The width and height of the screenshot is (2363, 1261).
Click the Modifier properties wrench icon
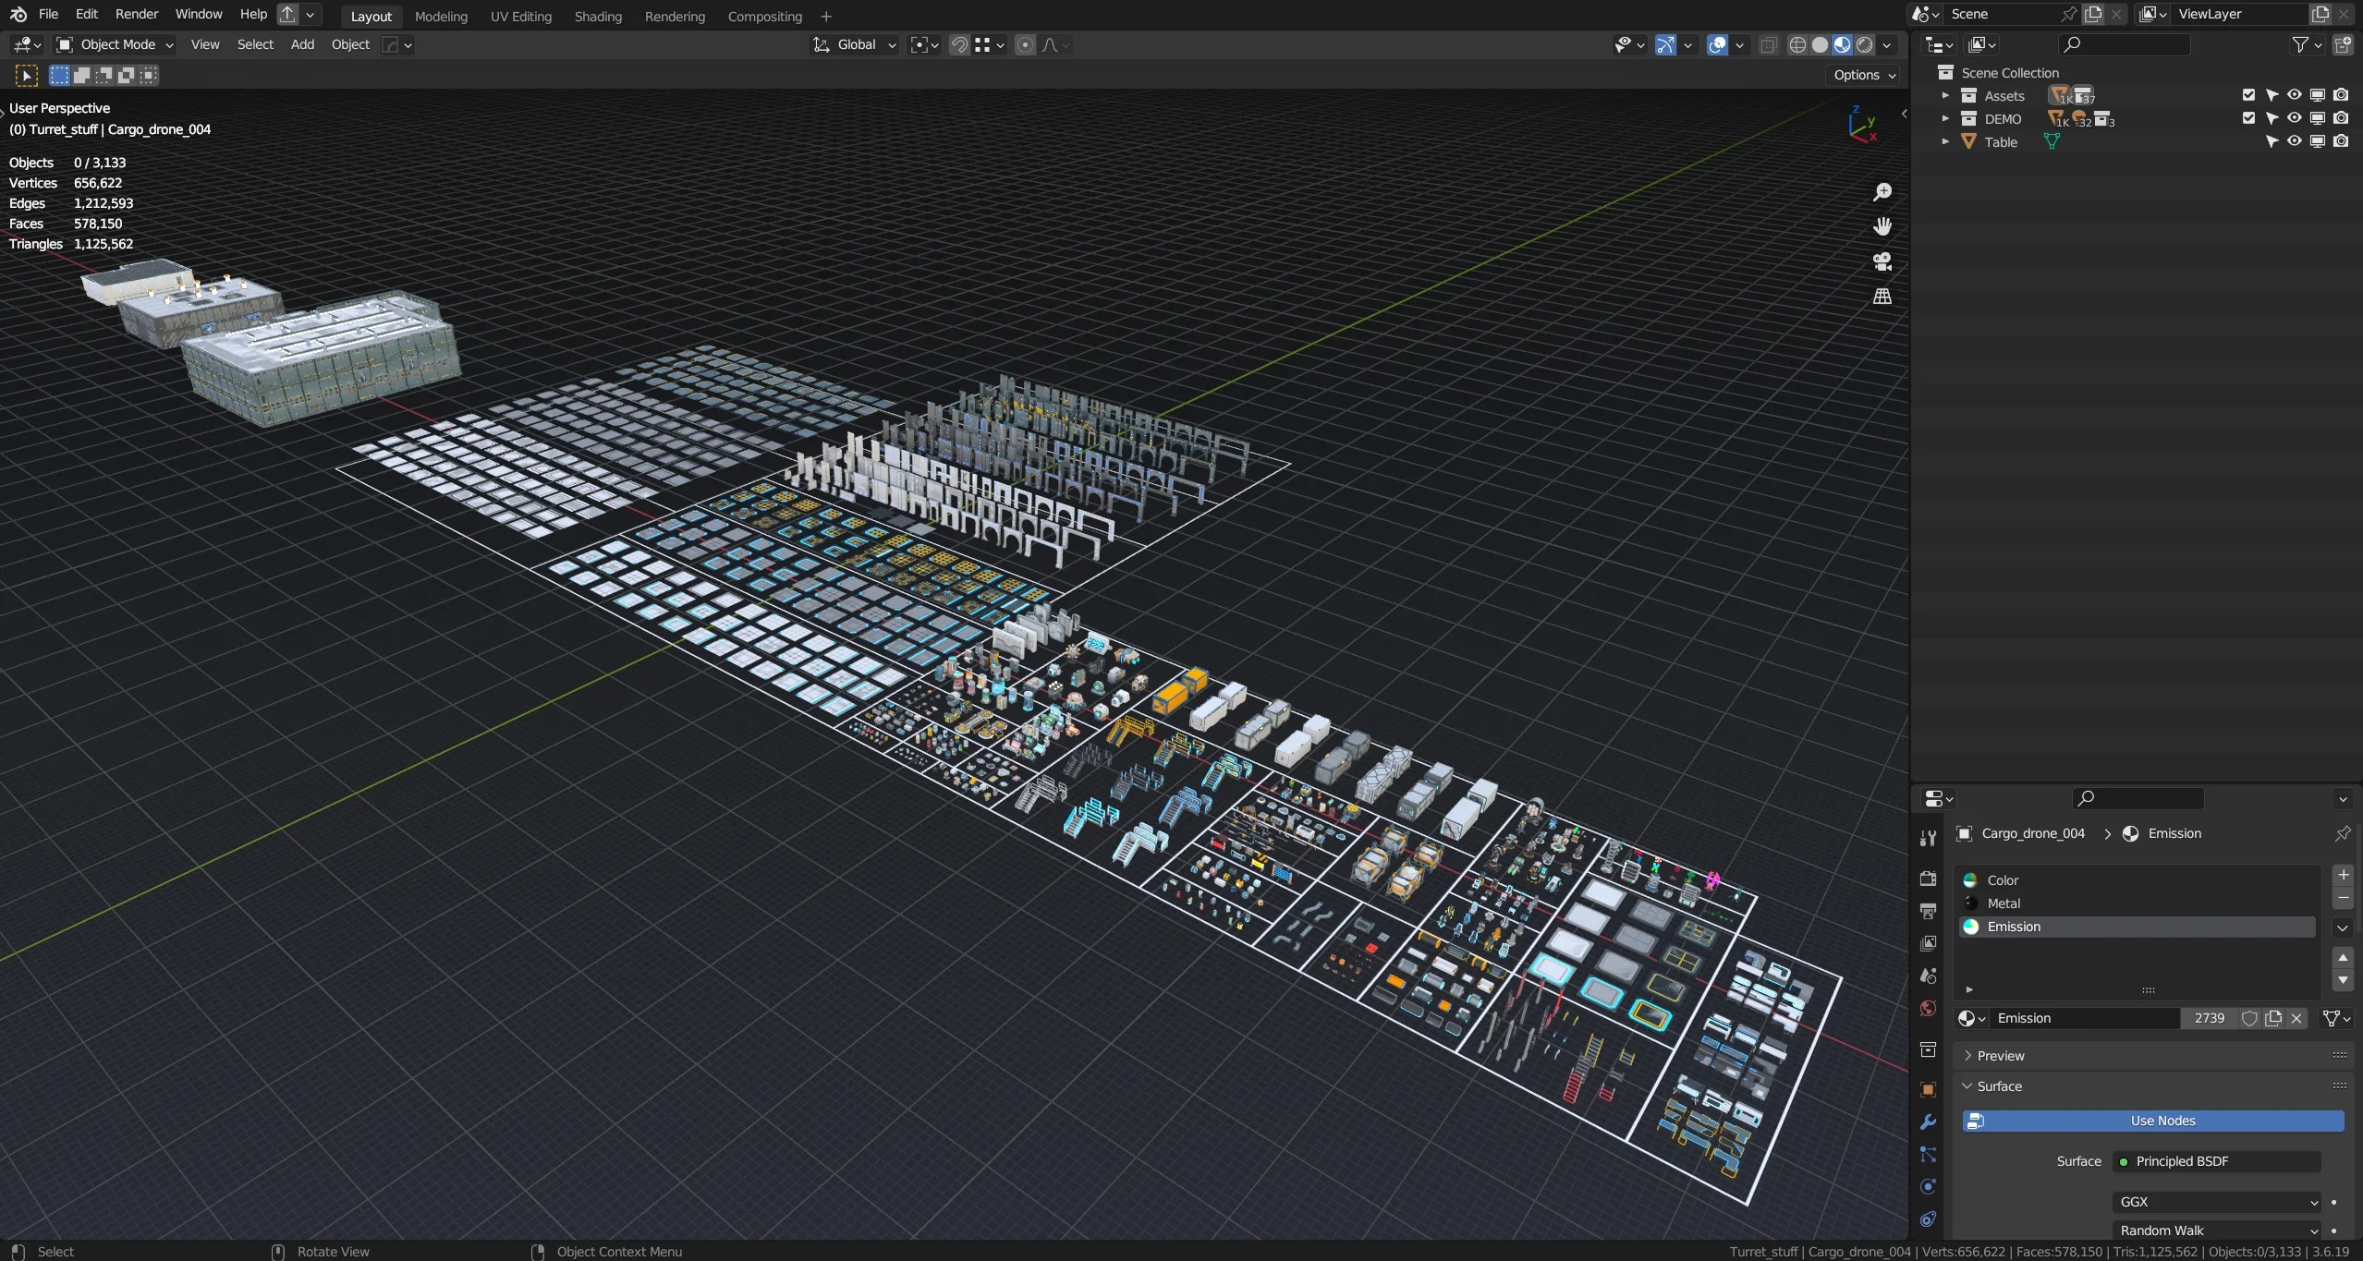tap(1928, 1122)
